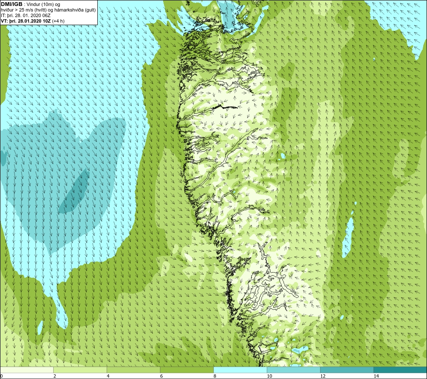Screen dimensions: 427x379
Task: Click the "Vindur (10m) og" header text
Action: point(43,5)
